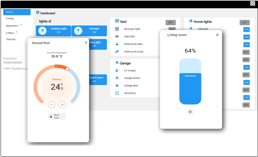Click the Waterpool pump label
The image size is (258, 157).
point(134,52)
